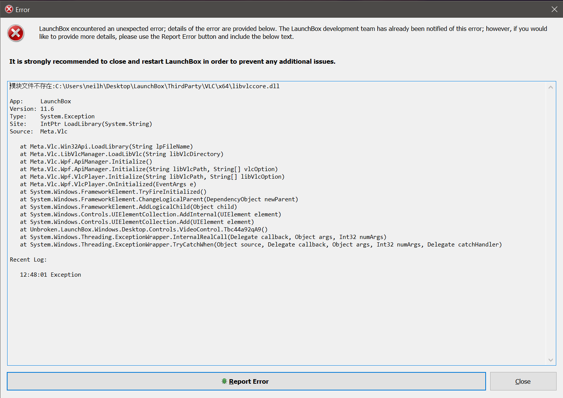Click the 'Recent Log:' heading
563x398 pixels.
[28, 259]
